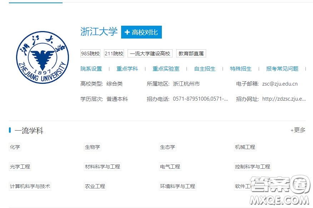Click the 浙江大学 title heading
The width and height of the screenshot is (313, 208).
click(x=99, y=32)
